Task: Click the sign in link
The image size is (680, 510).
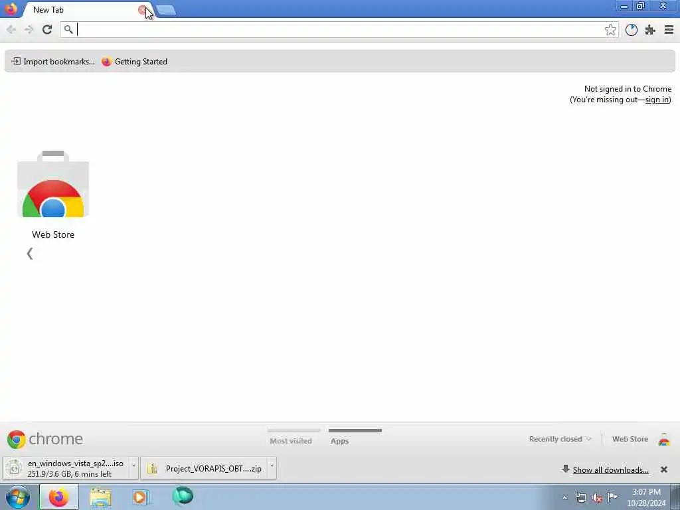Action: tap(657, 100)
